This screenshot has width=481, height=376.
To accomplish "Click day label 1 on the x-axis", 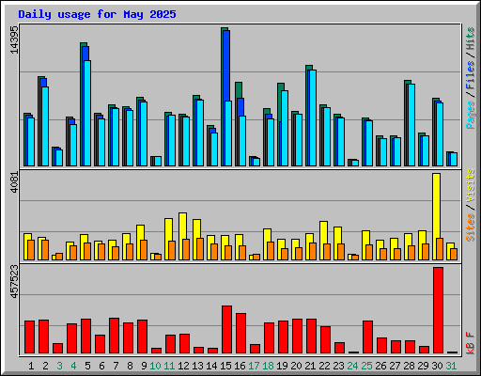I will coord(31,366).
